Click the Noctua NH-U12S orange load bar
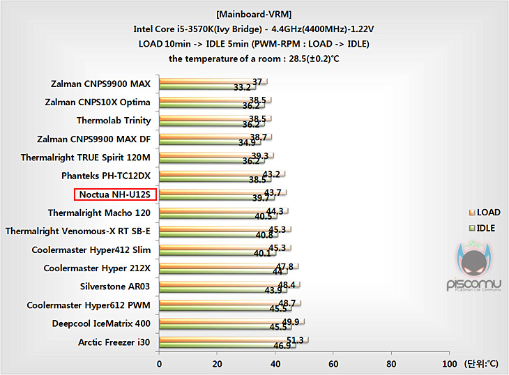This screenshot has width=509, height=375. coord(222,192)
